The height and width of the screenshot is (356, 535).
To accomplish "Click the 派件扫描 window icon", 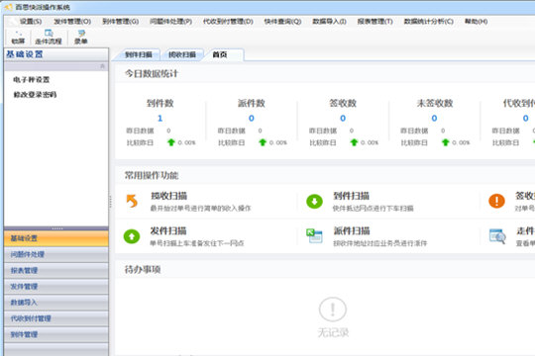I will click(x=314, y=236).
